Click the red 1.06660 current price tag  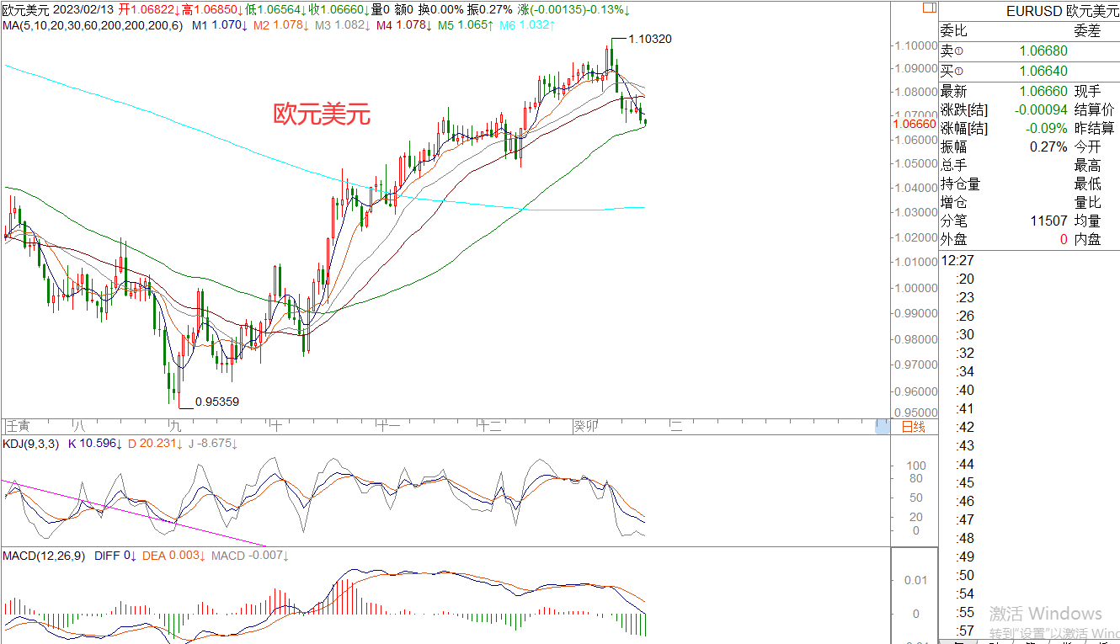pos(914,124)
